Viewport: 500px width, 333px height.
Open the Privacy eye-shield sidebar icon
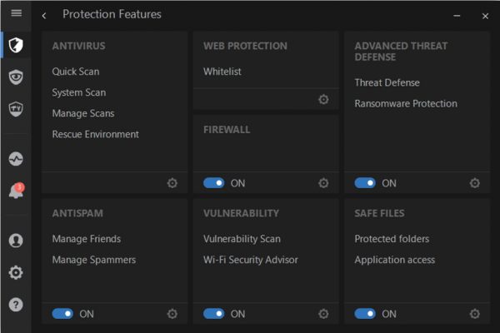click(16, 77)
